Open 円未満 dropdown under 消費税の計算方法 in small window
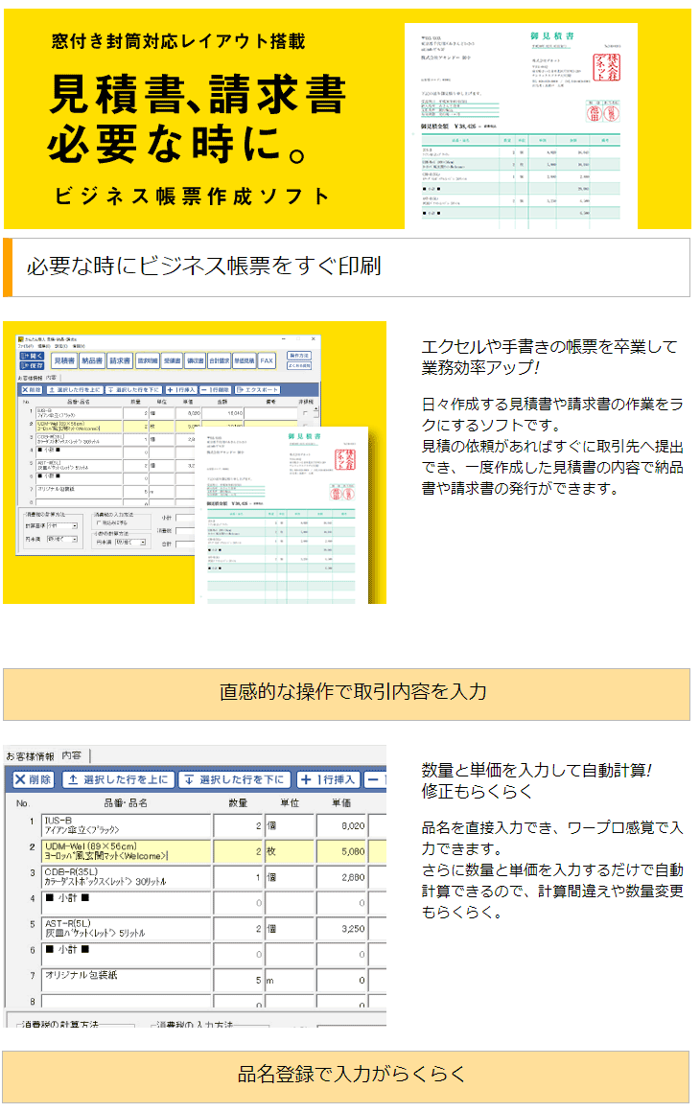This screenshot has width=700, height=1112. pos(62,539)
